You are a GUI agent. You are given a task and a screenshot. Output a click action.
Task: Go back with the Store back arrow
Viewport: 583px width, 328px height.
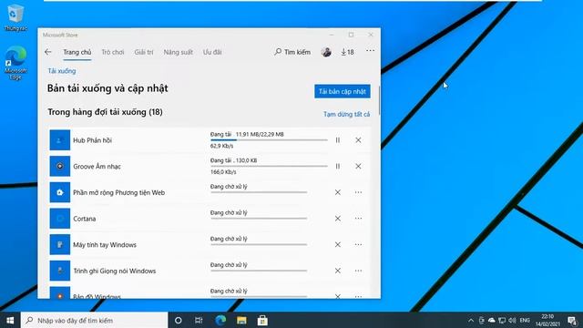coord(48,52)
